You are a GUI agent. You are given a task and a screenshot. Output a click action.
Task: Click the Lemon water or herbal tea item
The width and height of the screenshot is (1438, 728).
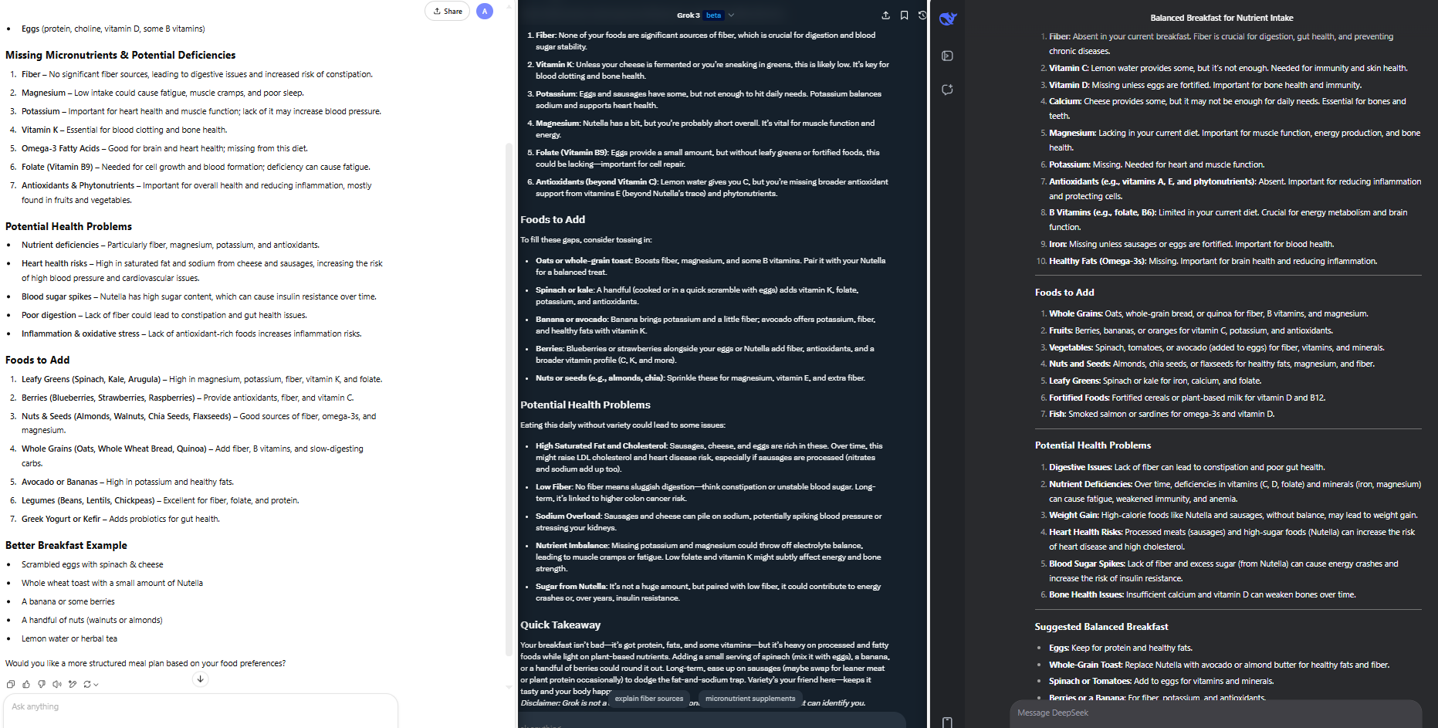(69, 638)
